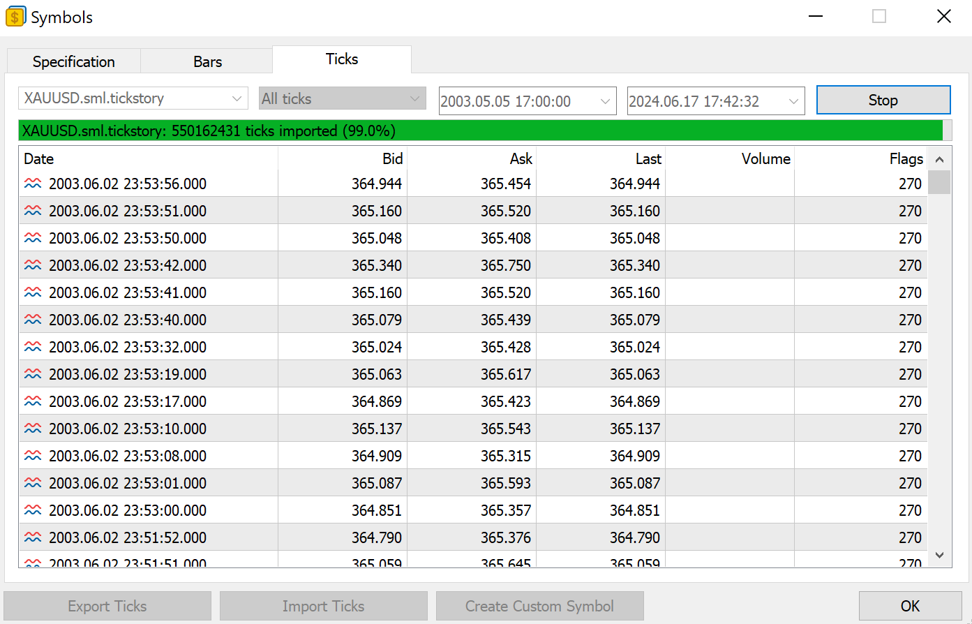Click tick icon for row 23:53:00.000
The width and height of the screenshot is (972, 624).
click(33, 510)
